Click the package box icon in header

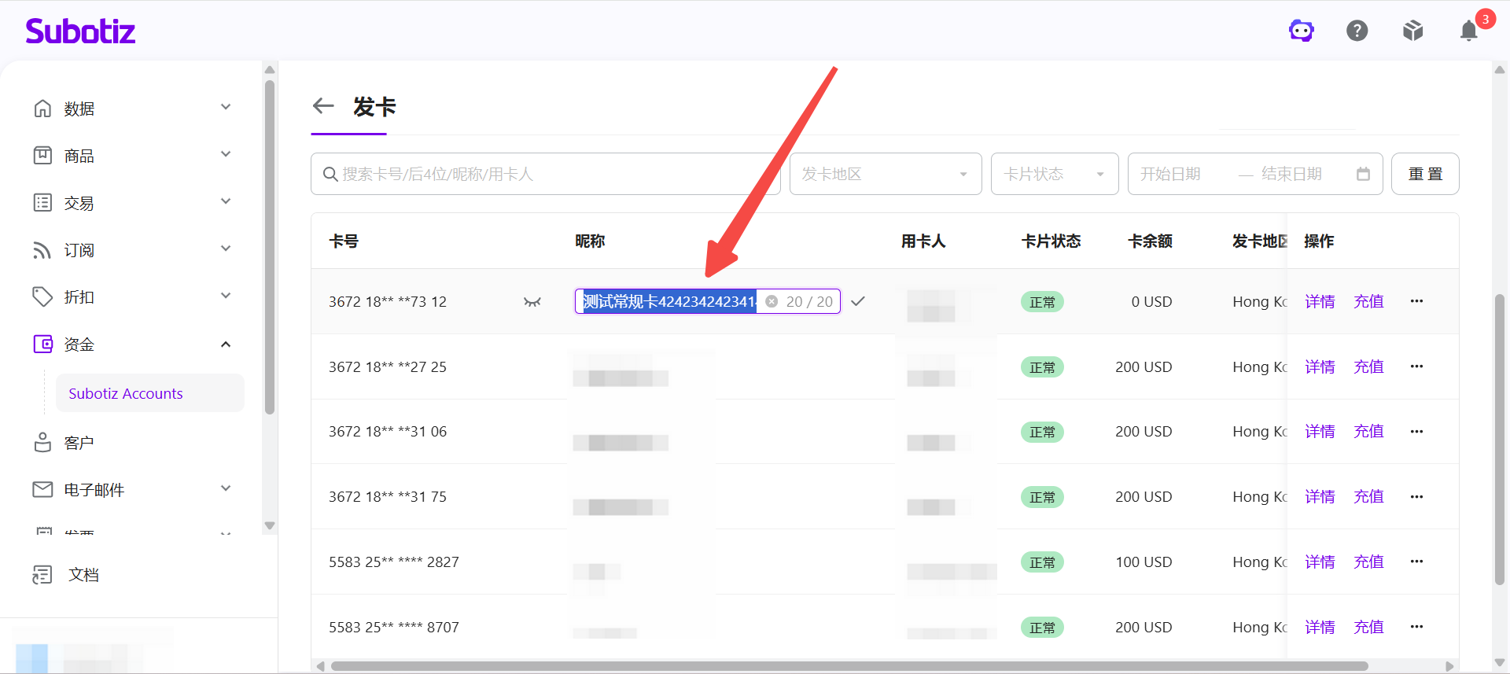pos(1413,31)
